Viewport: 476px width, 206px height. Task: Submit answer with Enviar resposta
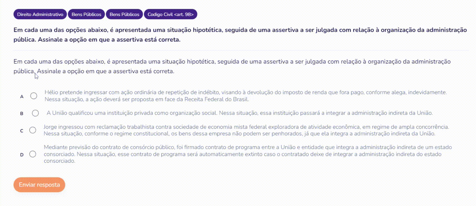click(x=39, y=185)
